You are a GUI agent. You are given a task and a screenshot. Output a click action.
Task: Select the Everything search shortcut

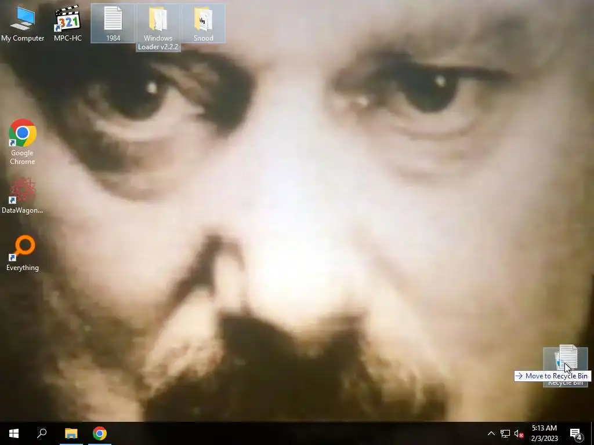coord(23,253)
